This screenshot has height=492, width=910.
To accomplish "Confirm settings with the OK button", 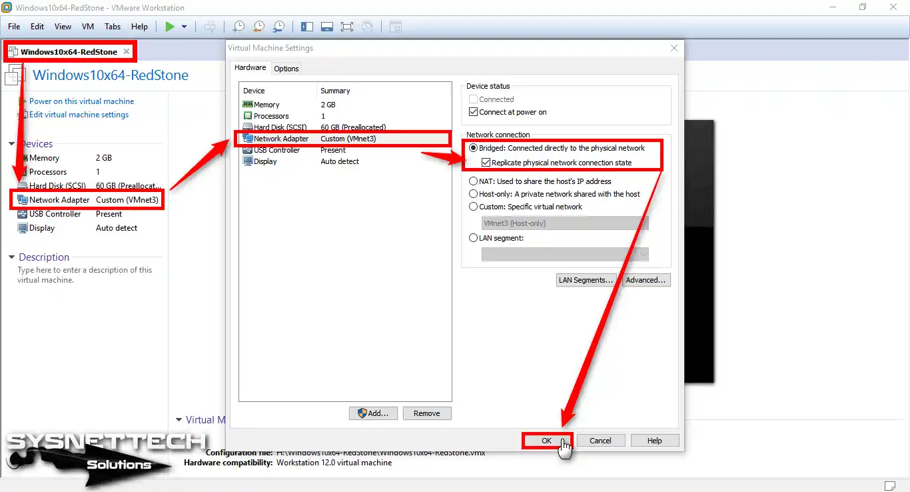I will (546, 441).
